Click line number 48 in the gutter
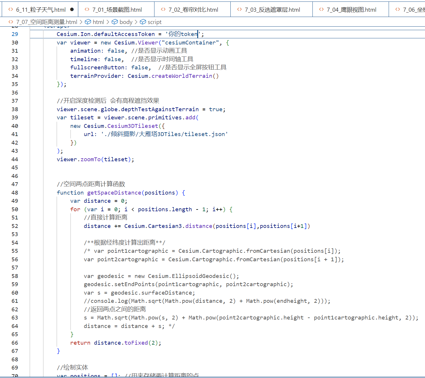 tap(15, 193)
